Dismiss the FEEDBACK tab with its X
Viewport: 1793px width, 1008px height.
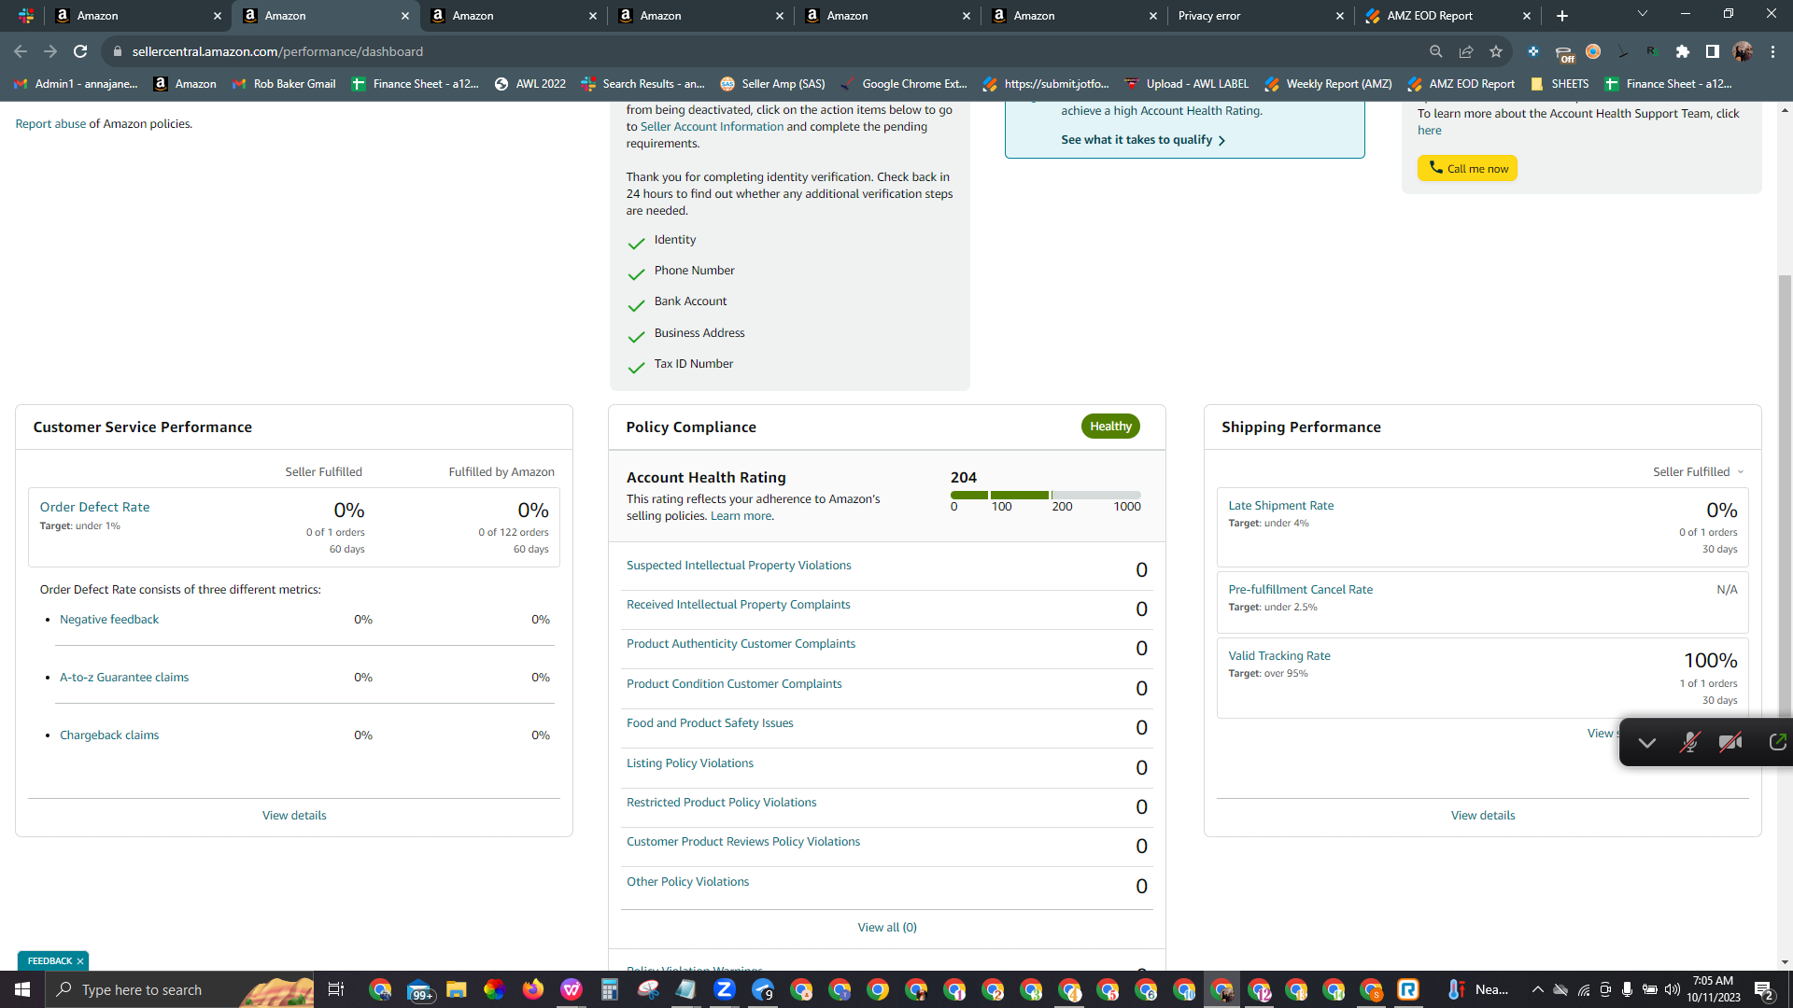(x=80, y=961)
